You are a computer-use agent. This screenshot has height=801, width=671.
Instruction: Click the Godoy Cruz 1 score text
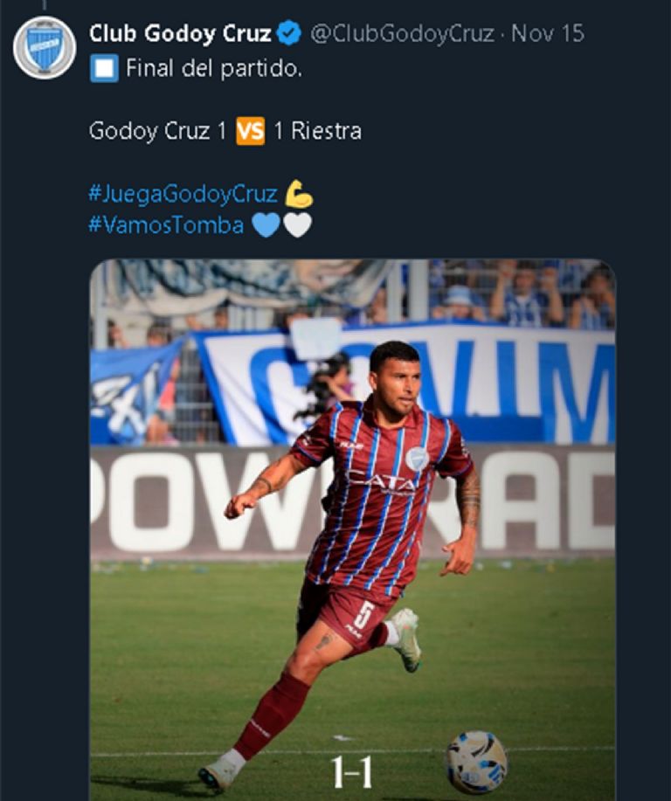[x=158, y=132]
